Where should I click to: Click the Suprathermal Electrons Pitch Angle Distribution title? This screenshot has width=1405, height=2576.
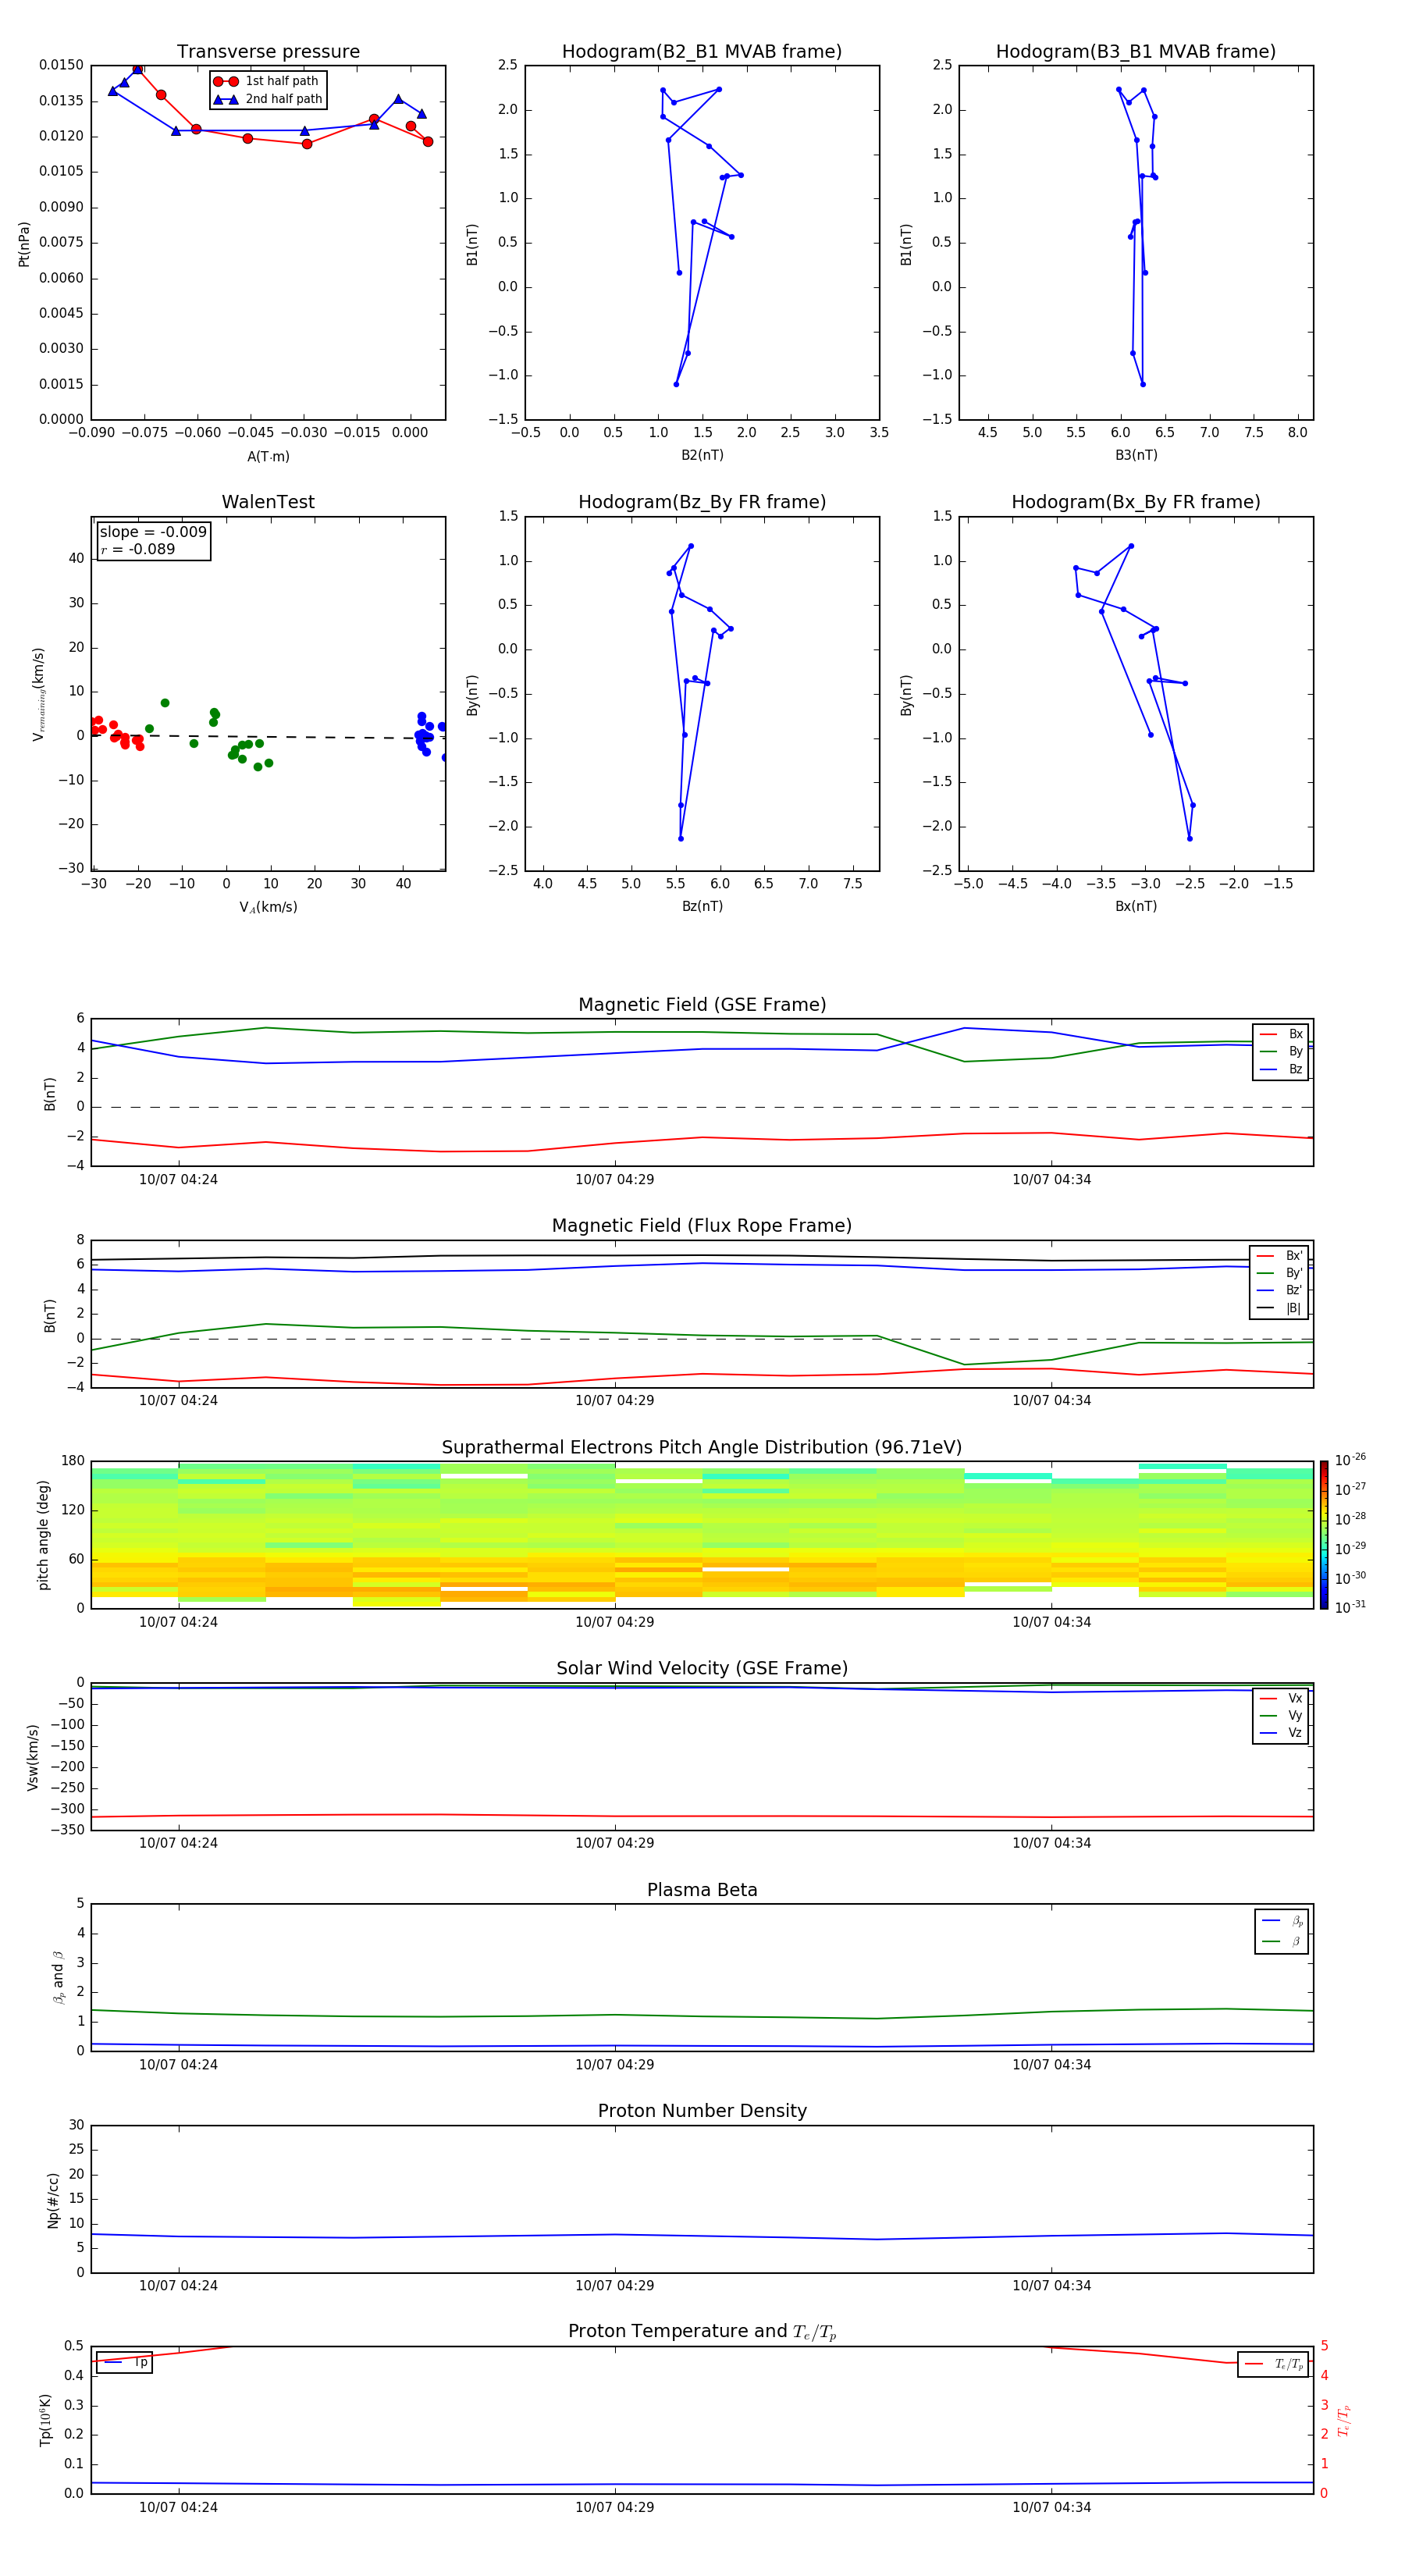click(x=702, y=1448)
